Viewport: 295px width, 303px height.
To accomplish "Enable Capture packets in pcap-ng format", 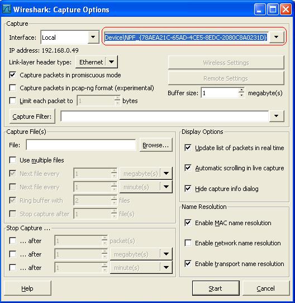I will click(13, 88).
